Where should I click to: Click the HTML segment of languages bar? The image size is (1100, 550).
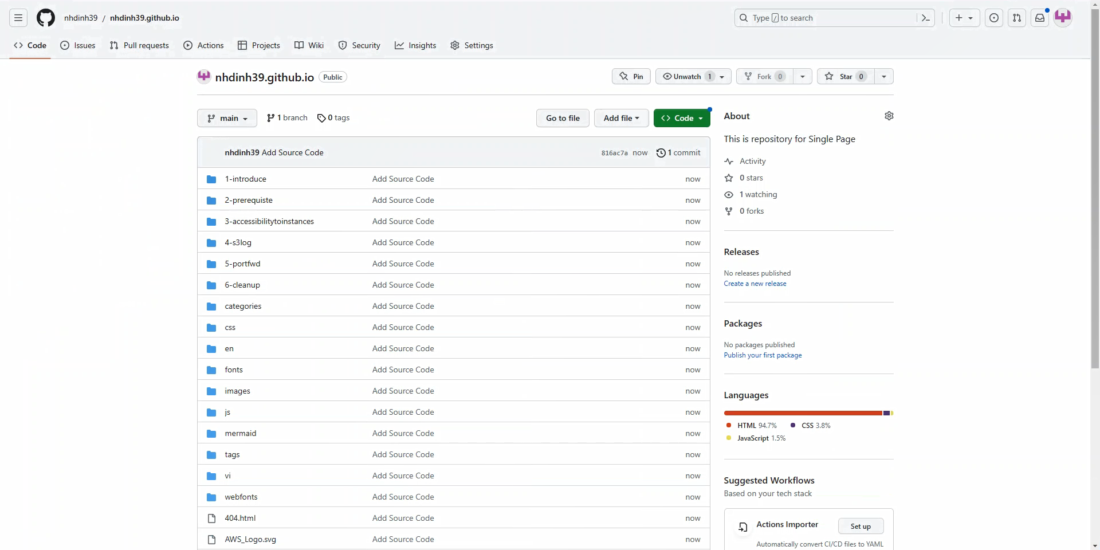coord(803,413)
